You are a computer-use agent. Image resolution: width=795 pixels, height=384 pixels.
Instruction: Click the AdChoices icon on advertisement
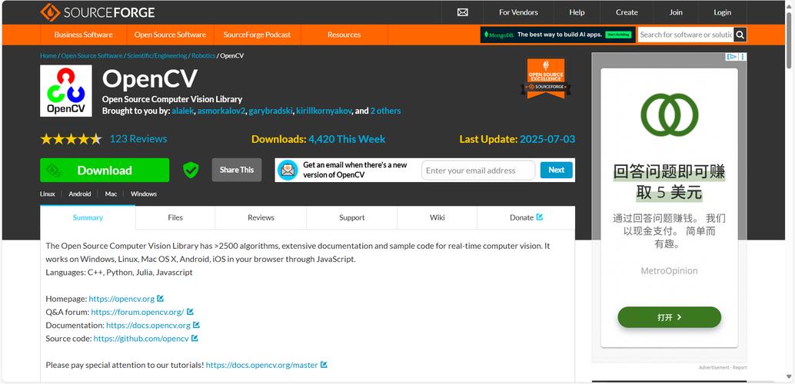click(732, 57)
